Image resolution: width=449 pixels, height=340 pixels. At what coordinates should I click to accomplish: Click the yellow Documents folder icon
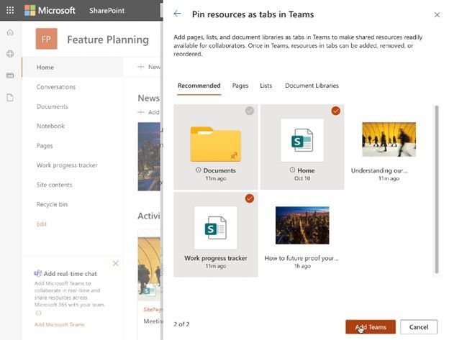216,144
